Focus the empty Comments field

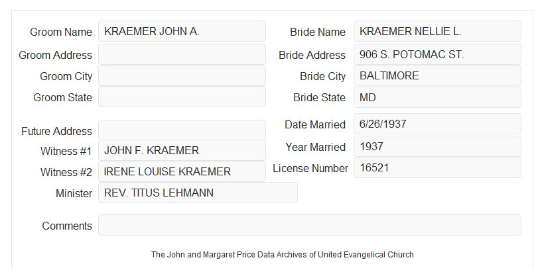(310, 225)
